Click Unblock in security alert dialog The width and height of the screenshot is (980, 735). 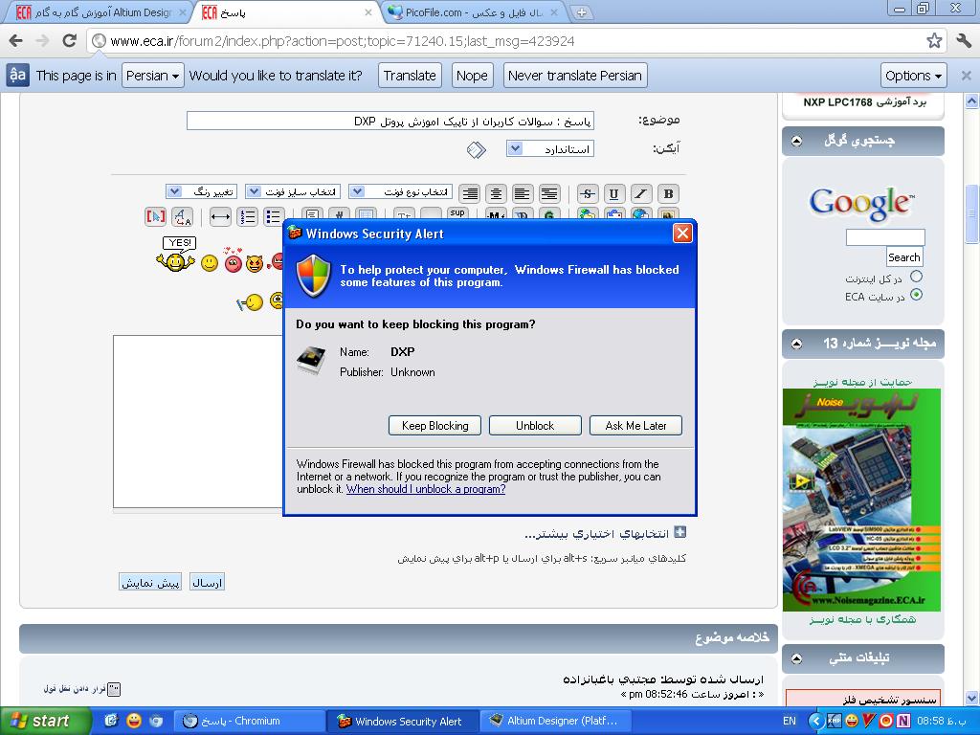coord(535,426)
